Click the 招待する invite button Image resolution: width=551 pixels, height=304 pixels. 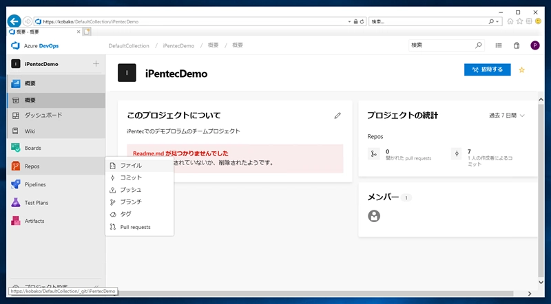488,69
